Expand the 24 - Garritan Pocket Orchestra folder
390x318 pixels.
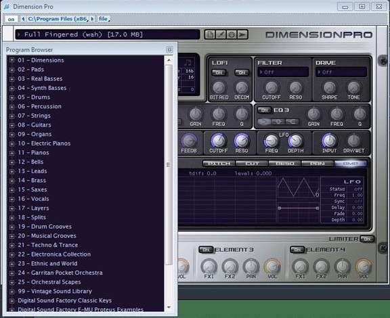[x=12, y=273]
